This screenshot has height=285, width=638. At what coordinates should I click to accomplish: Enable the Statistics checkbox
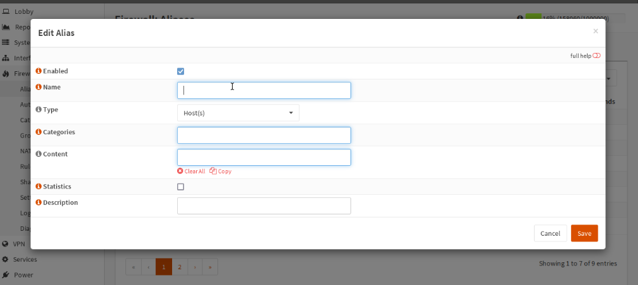181,187
